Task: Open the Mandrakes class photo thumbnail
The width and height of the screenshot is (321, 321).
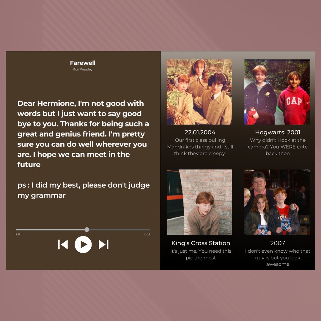Action: 199,92
